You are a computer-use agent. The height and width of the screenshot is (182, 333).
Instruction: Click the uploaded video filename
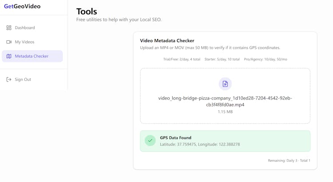coord(225,101)
